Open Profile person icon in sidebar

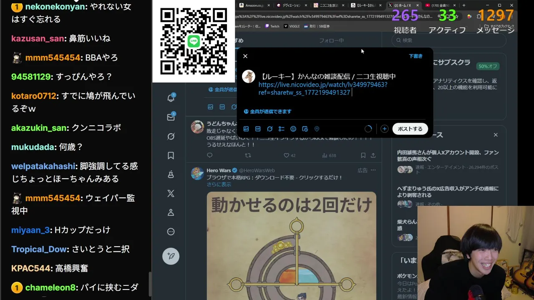pyautogui.click(x=171, y=212)
